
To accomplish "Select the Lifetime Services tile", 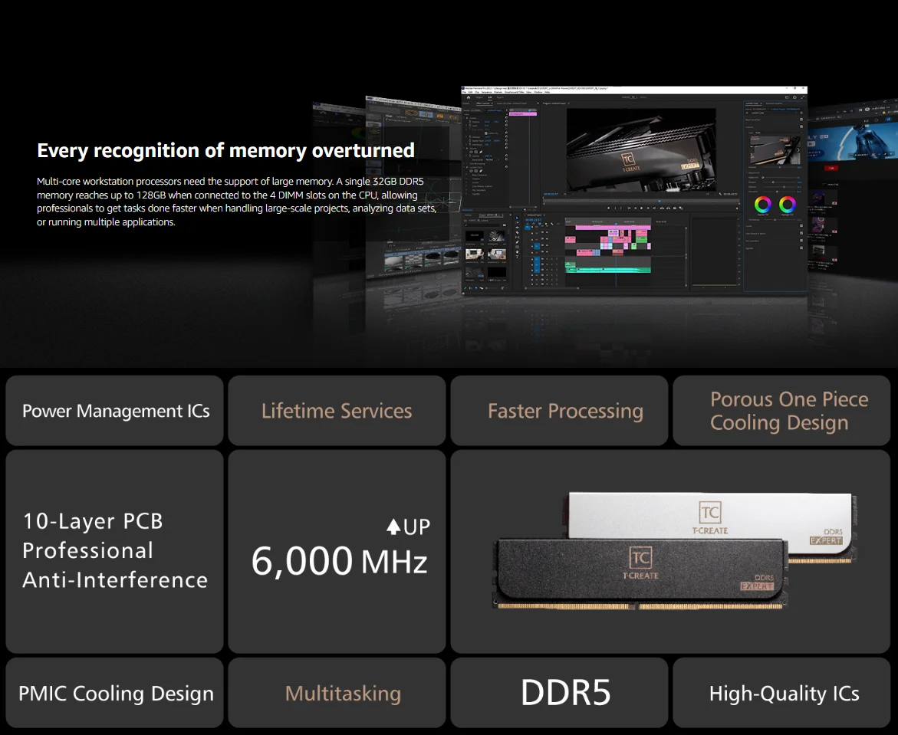I will (x=337, y=411).
